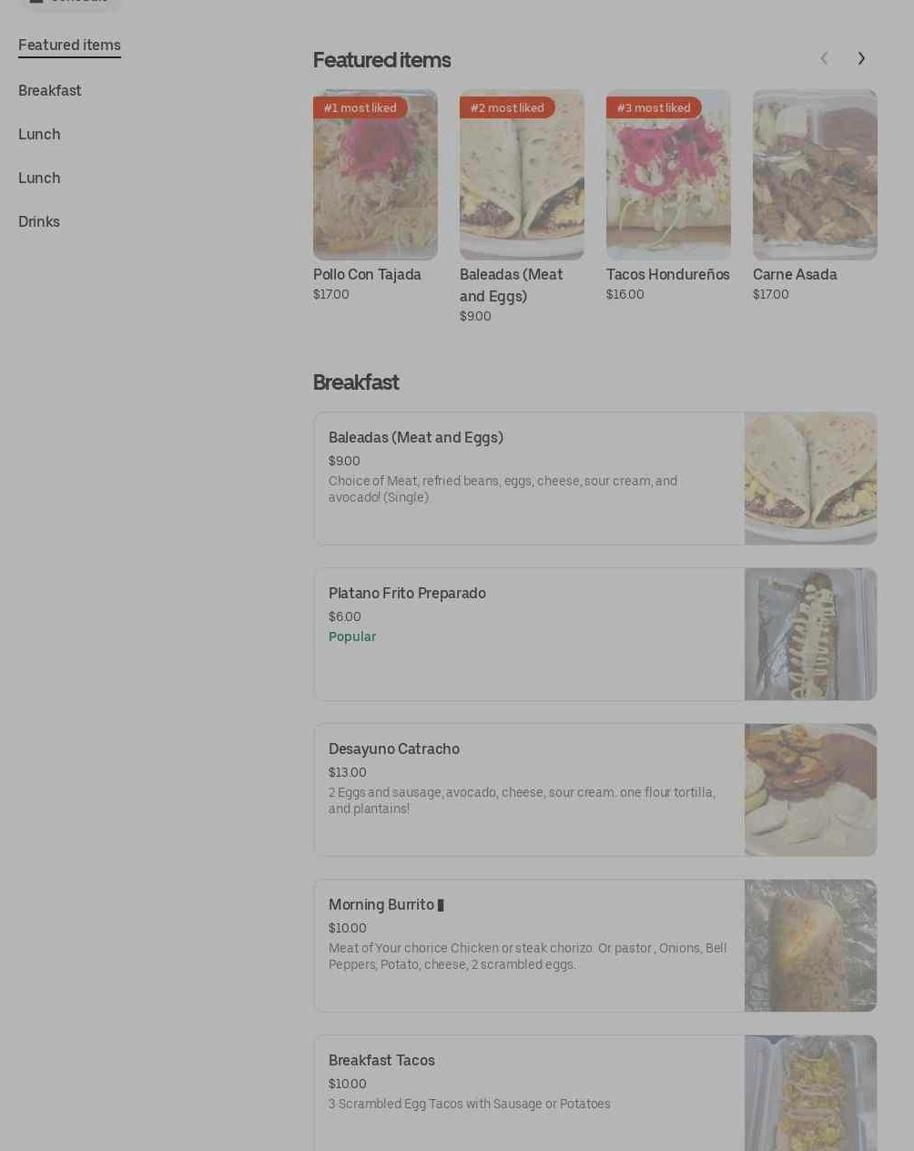Viewport: 914px width, 1151px height.
Task: Select the first Lunch sidebar entry
Action: click(39, 135)
